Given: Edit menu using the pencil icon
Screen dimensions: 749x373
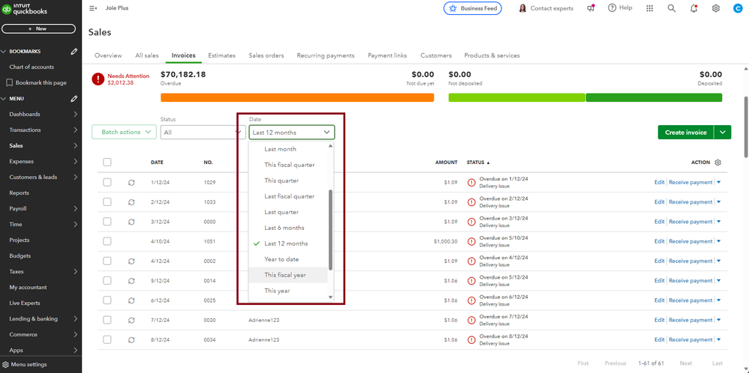Looking at the screenshot, I should [x=74, y=99].
